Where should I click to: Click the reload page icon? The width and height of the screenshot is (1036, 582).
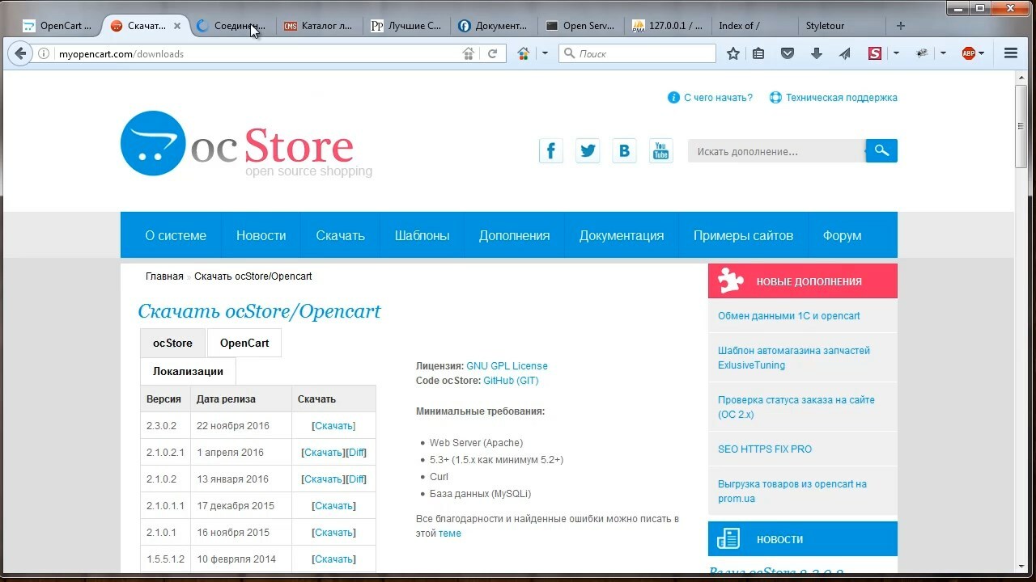492,54
